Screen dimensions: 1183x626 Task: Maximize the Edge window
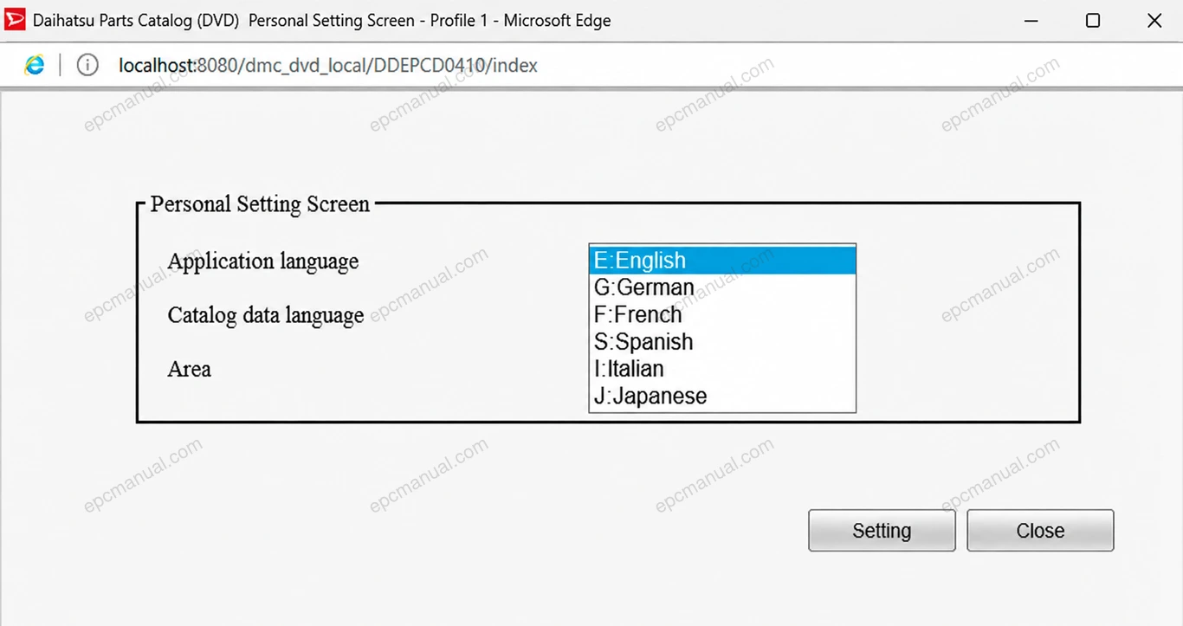click(1093, 21)
